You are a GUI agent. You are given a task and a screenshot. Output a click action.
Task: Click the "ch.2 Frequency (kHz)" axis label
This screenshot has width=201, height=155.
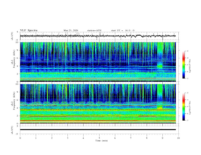(13, 101)
